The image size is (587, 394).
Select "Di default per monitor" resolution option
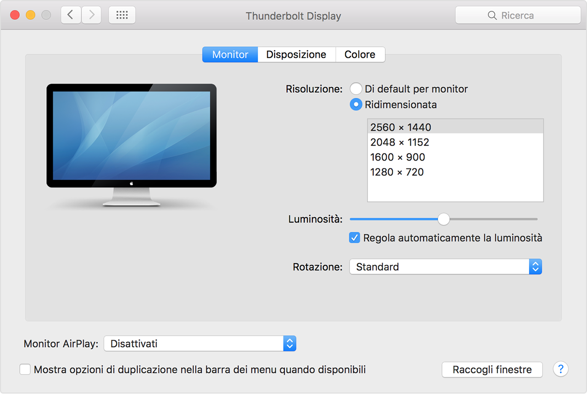(356, 89)
